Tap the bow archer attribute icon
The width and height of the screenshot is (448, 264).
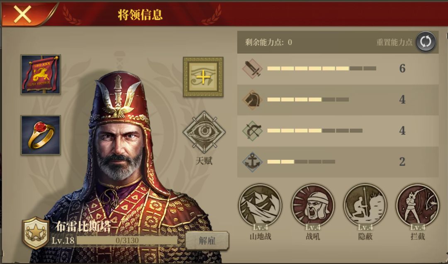[252, 131]
